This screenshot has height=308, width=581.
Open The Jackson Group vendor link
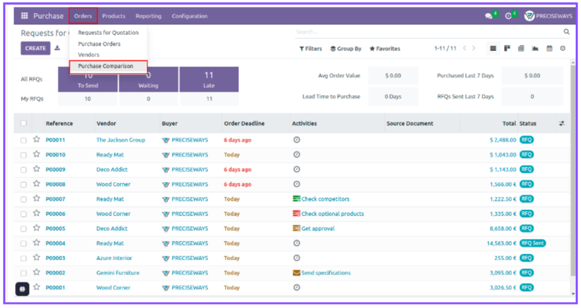coord(120,140)
